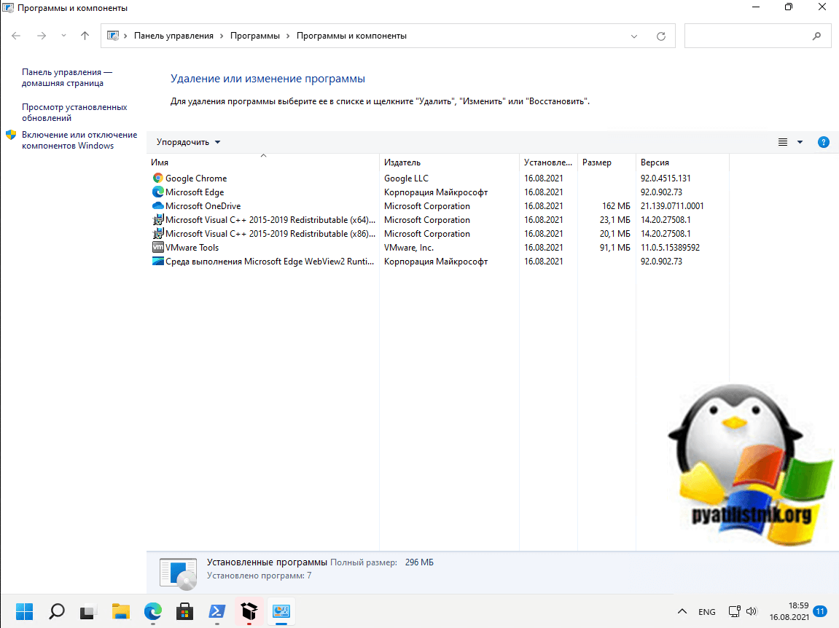Open the Упорядочить dropdown menu

coord(188,143)
